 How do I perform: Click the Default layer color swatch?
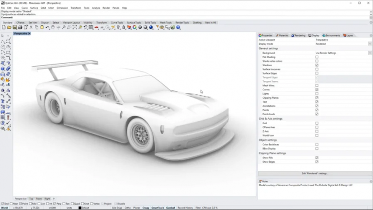click(x=80, y=208)
